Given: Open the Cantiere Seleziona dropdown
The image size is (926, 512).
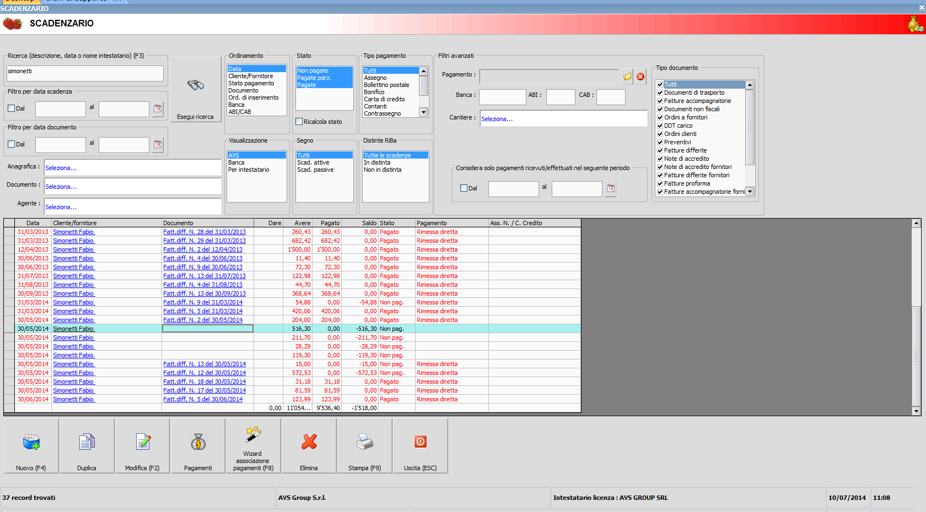Looking at the screenshot, I should click(x=563, y=119).
